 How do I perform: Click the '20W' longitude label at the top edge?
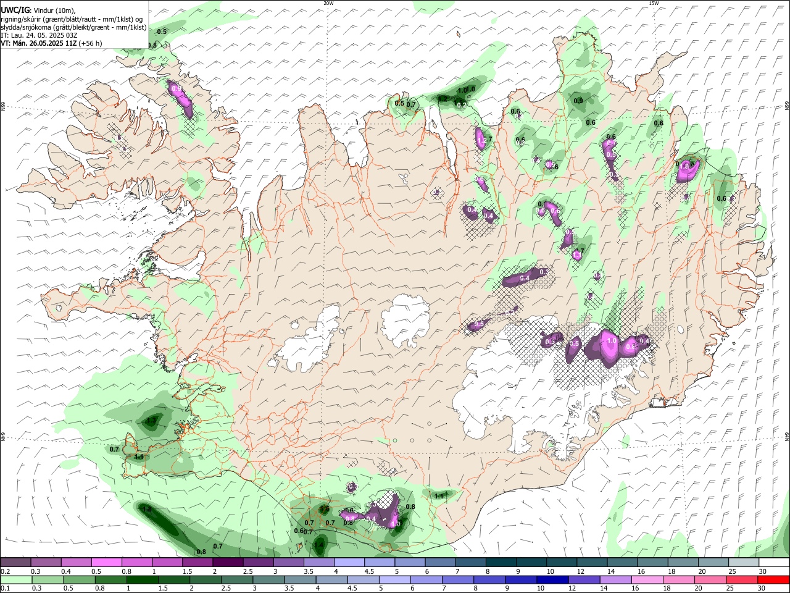pyautogui.click(x=328, y=3)
